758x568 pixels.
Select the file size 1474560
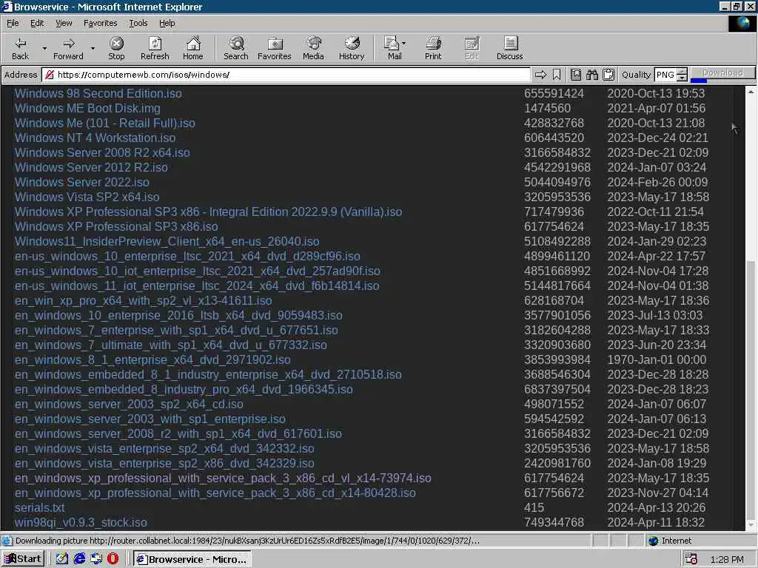(x=547, y=108)
